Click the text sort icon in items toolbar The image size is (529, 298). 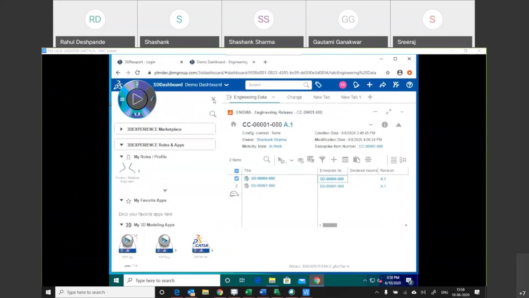pyautogui.click(x=403, y=160)
